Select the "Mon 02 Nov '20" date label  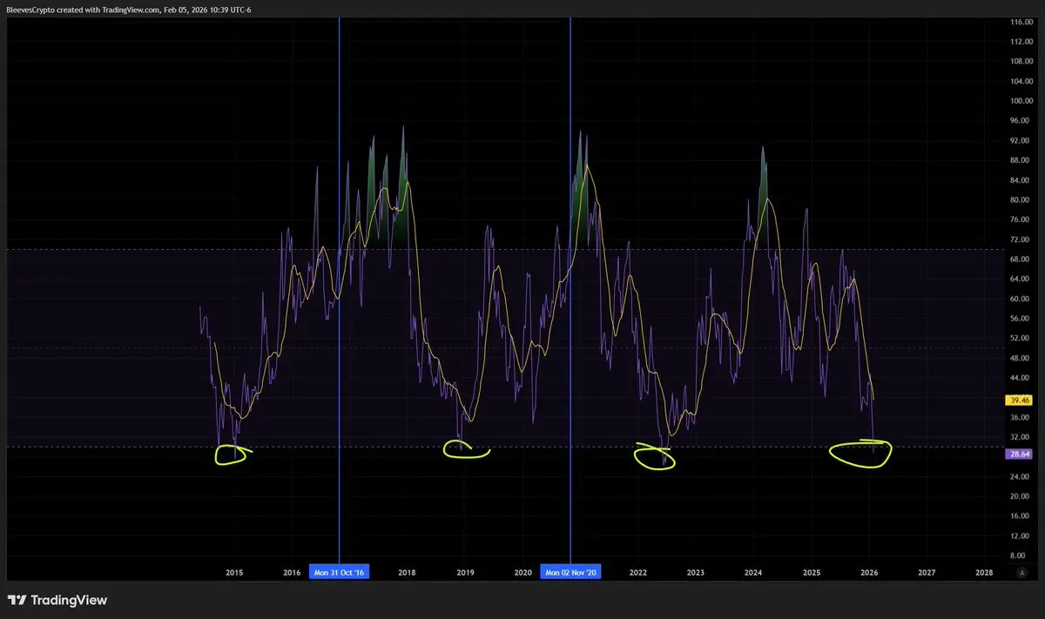(570, 573)
